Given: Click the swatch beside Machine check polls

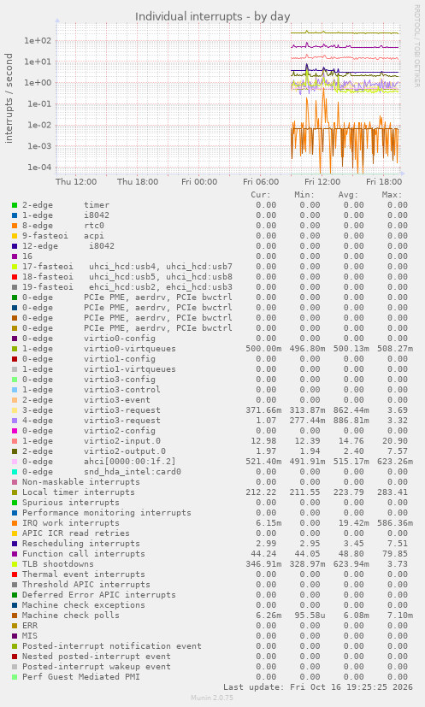Looking at the screenshot, I should click(x=15, y=616).
